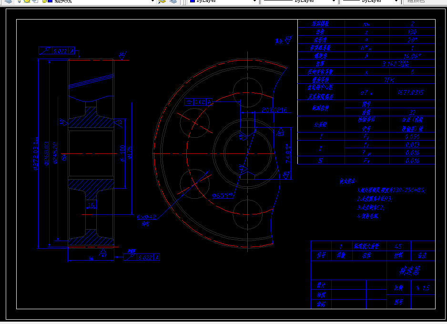Select the ø175 diameter dimension text
Screen dimensions: 447x324
[x=130, y=153]
